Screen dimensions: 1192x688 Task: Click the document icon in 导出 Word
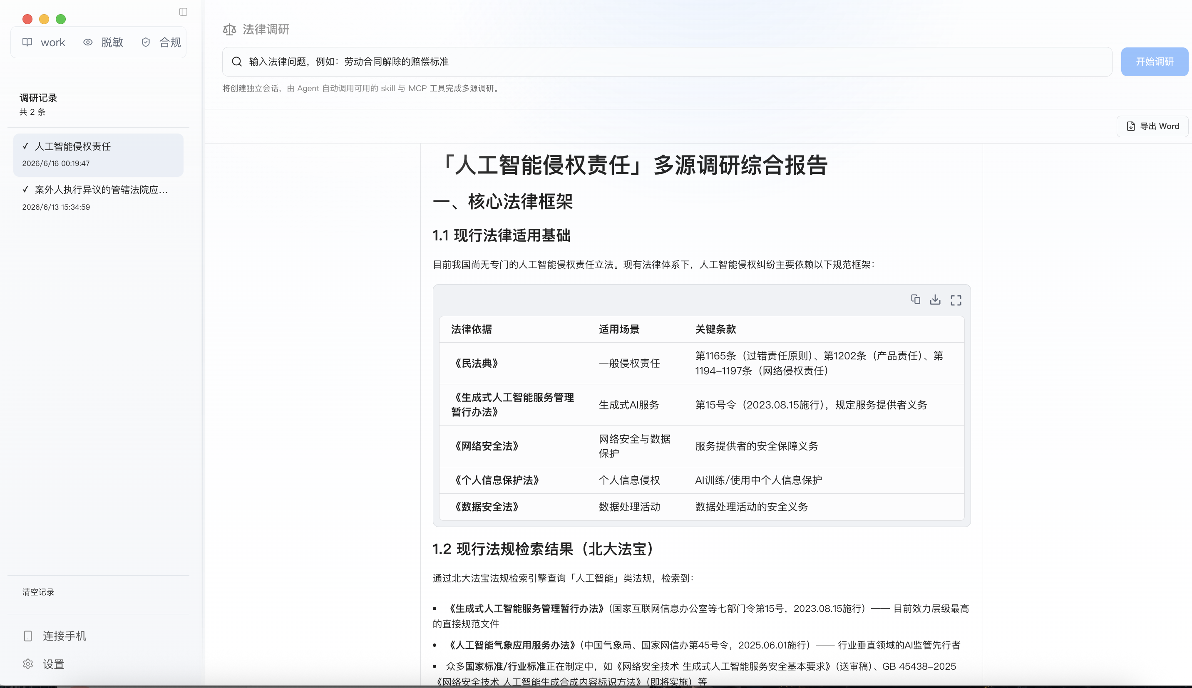(1130, 126)
